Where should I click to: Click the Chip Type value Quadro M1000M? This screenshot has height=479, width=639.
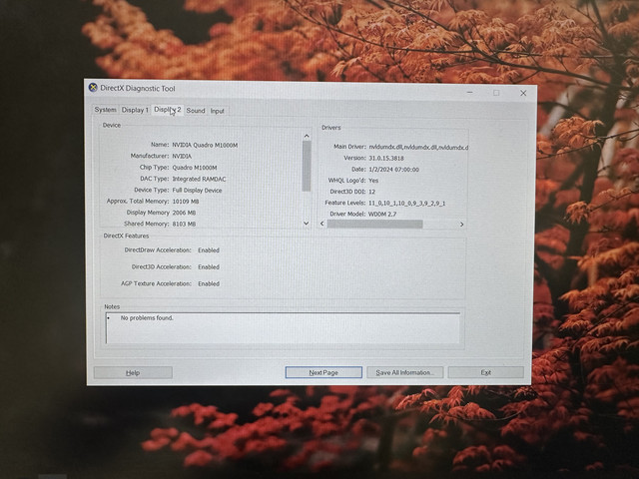(195, 168)
